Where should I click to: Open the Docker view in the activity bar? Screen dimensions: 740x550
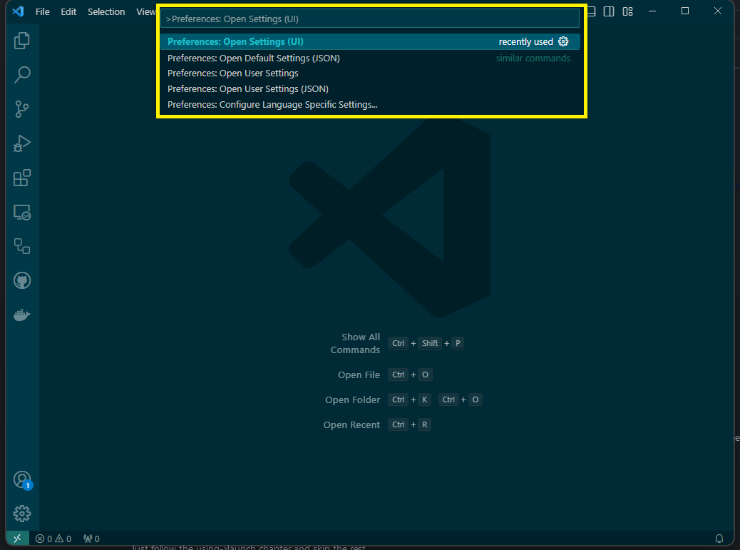(x=22, y=315)
